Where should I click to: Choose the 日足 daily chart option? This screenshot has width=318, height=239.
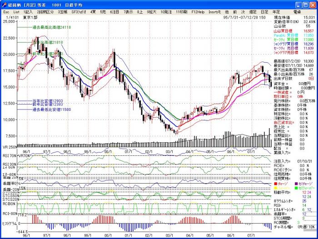[x=264, y=11]
